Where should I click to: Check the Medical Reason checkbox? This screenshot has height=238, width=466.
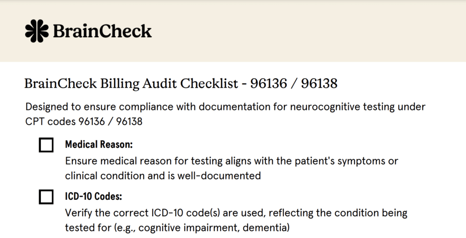(x=46, y=145)
